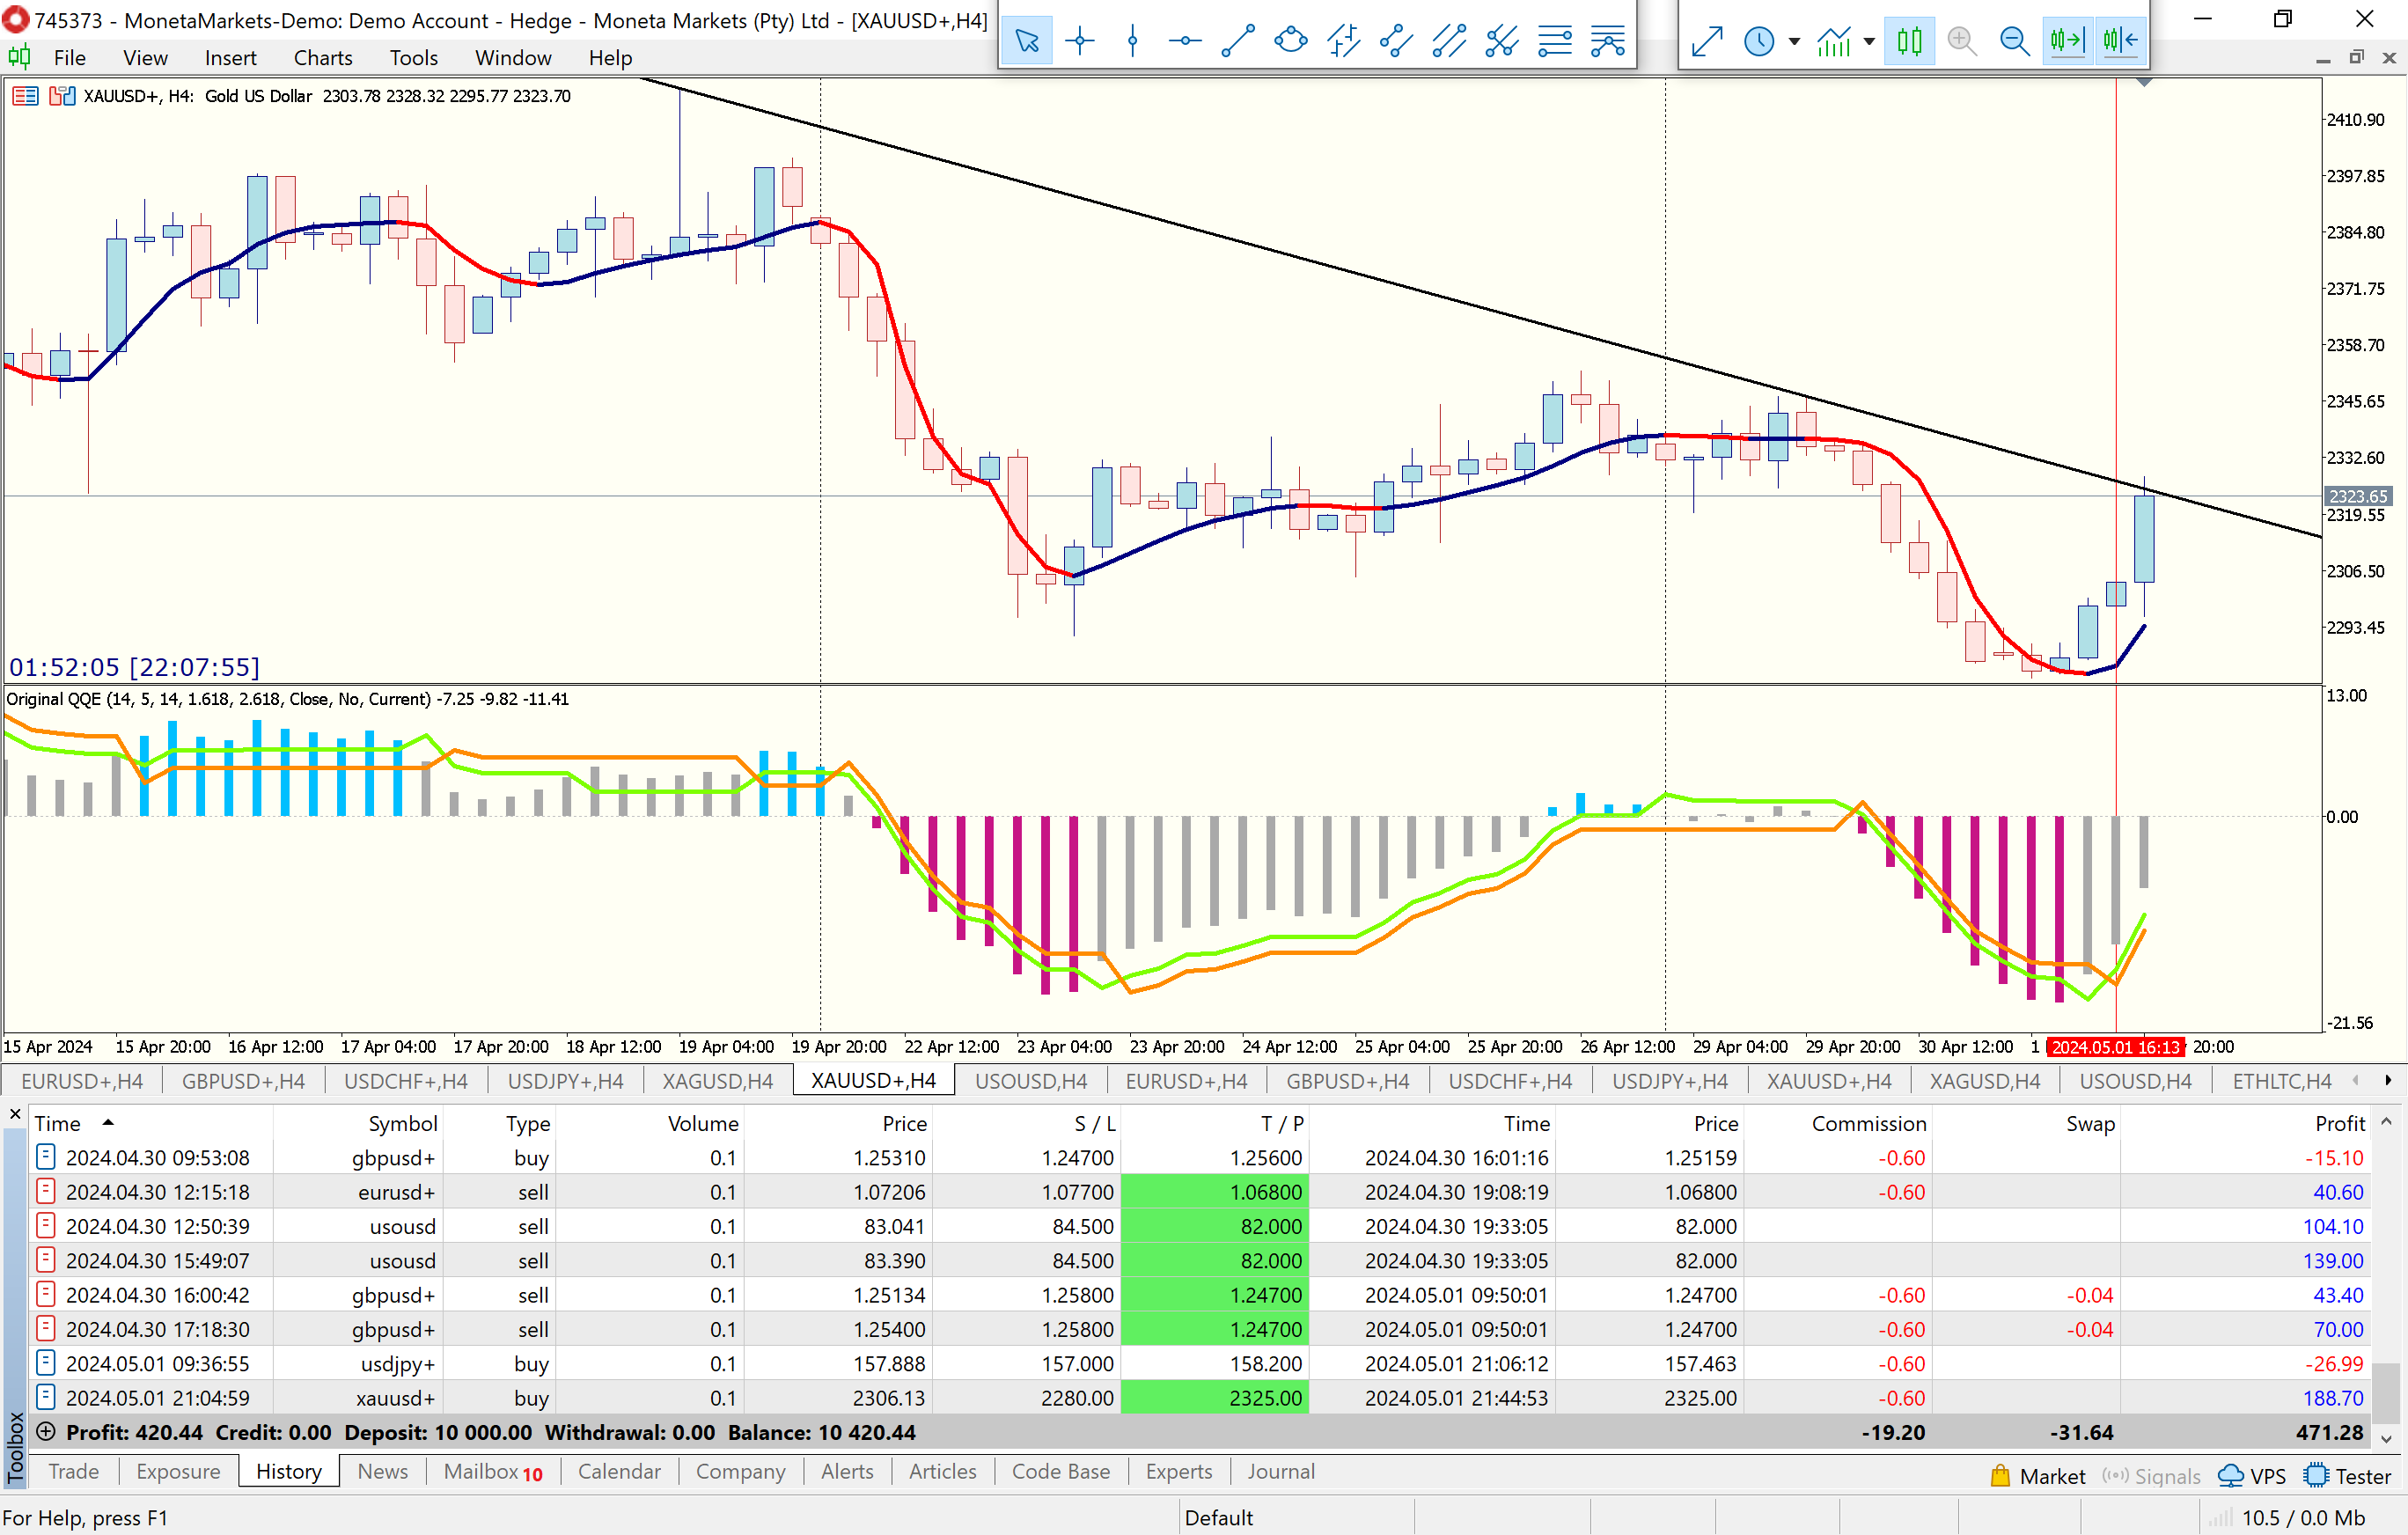Click the cursor arrow selection tool
The width and height of the screenshot is (2408, 1535).
pyautogui.click(x=1026, y=41)
